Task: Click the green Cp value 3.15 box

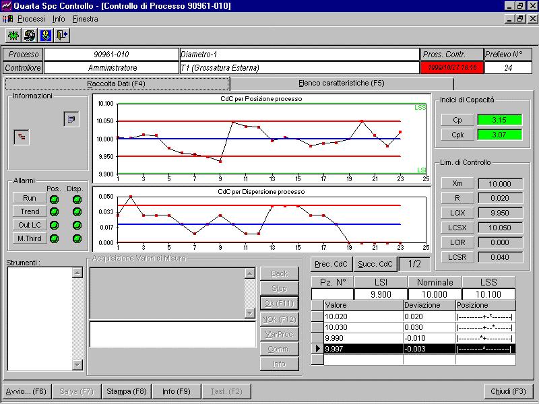Action: pyautogui.click(x=500, y=120)
